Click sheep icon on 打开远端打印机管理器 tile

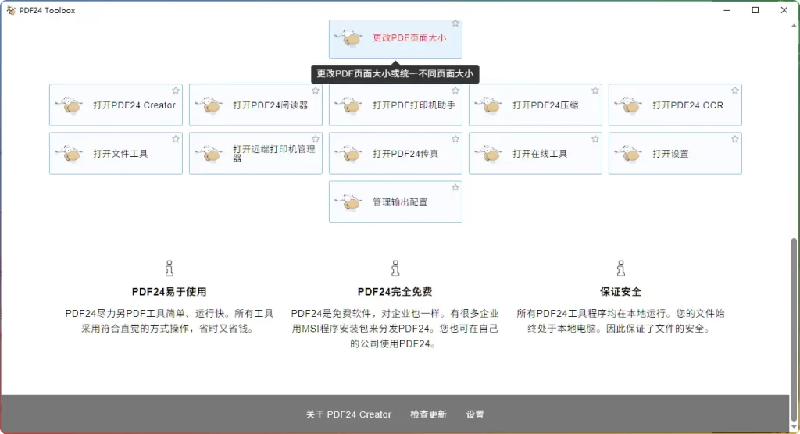209,154
